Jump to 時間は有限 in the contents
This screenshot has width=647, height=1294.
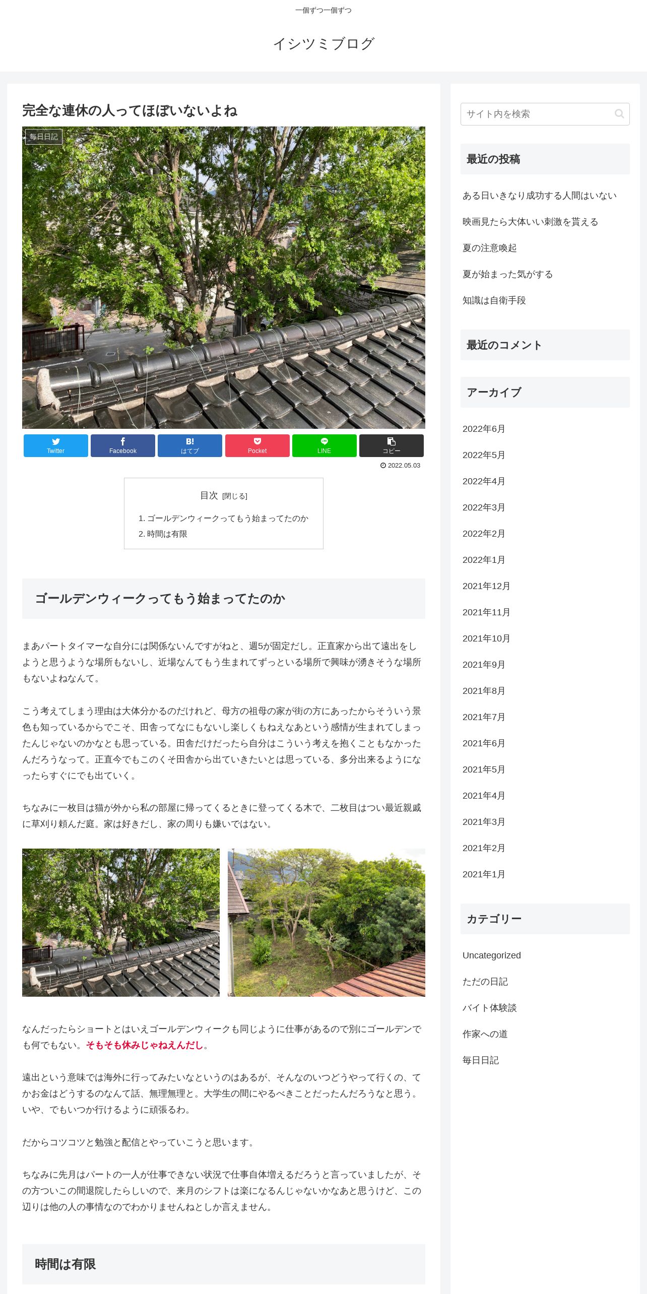167,534
